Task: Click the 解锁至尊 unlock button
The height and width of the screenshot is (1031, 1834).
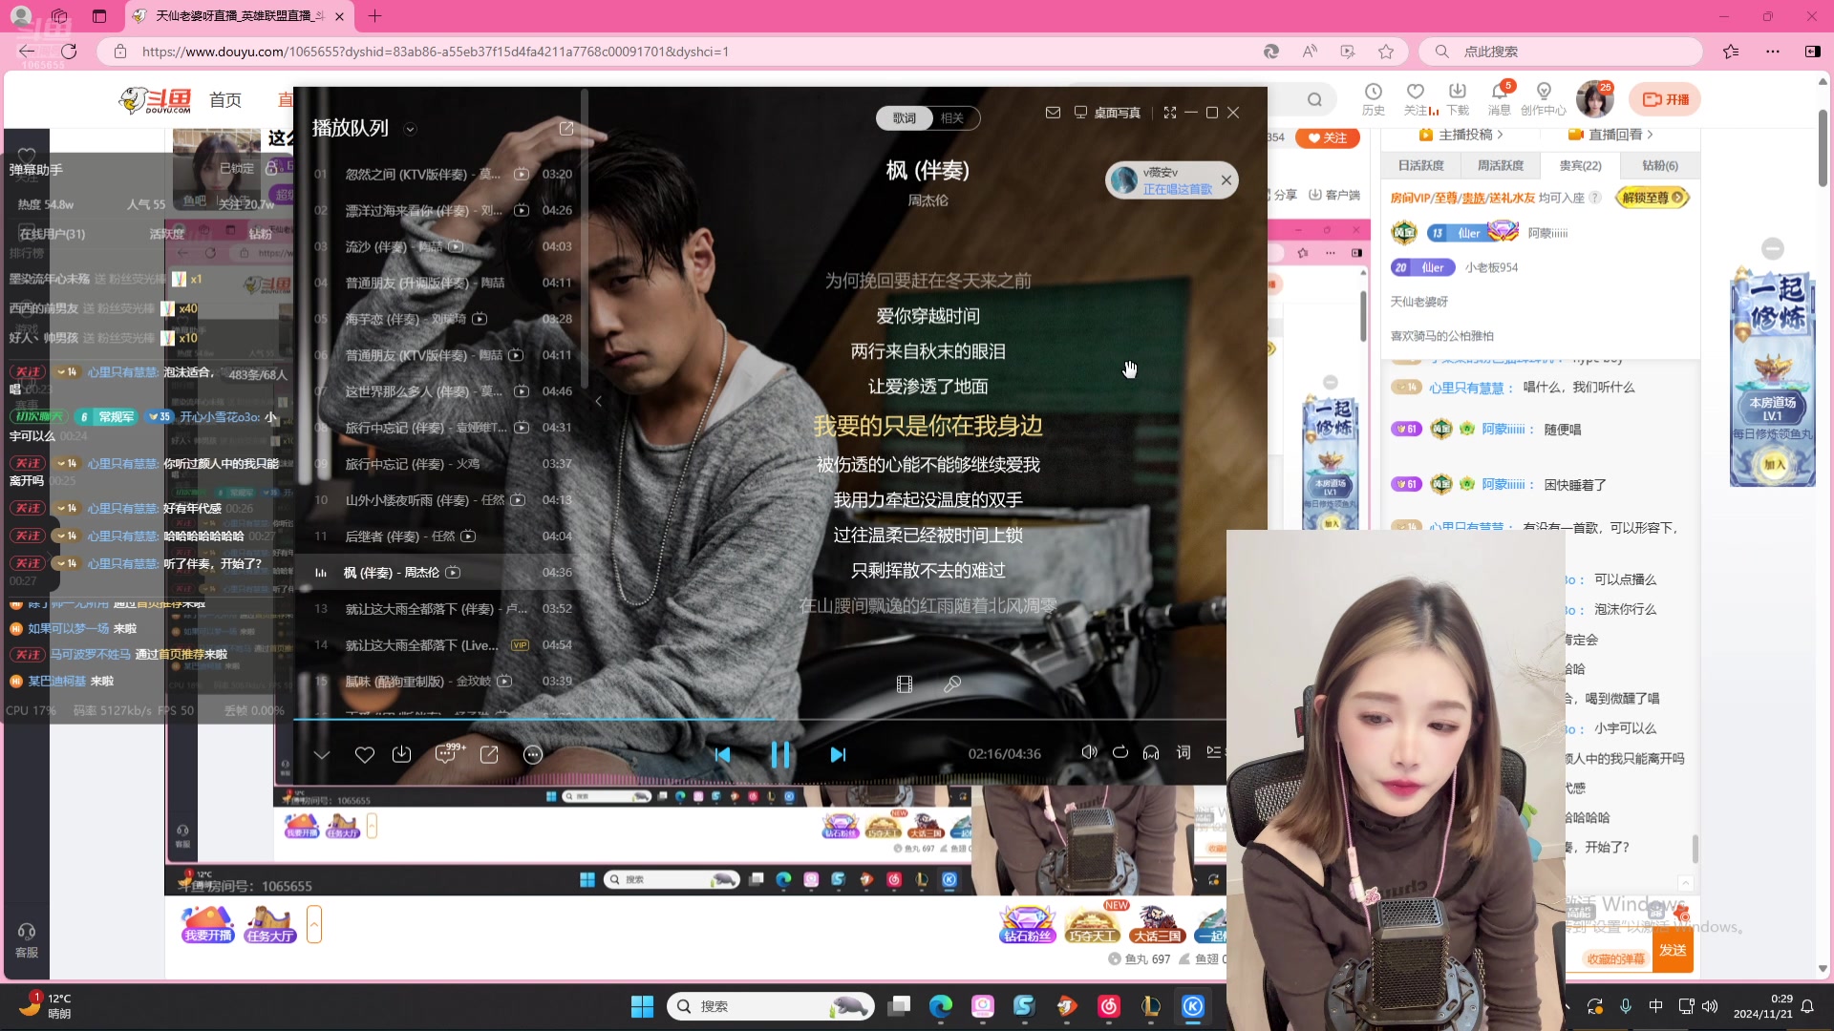Action: coord(1653,198)
